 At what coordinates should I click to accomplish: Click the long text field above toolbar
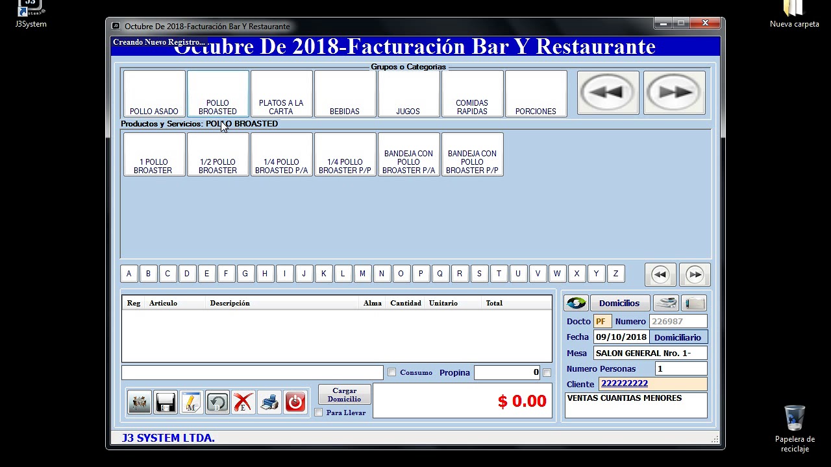coord(253,372)
